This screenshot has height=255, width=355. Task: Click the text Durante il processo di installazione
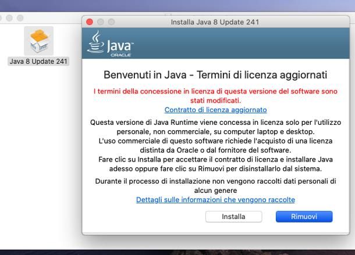[215, 186]
